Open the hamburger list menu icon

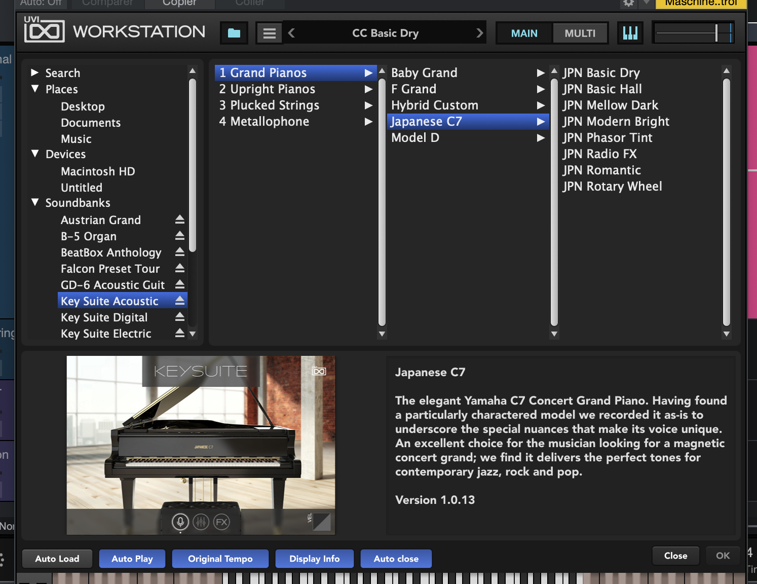(270, 33)
